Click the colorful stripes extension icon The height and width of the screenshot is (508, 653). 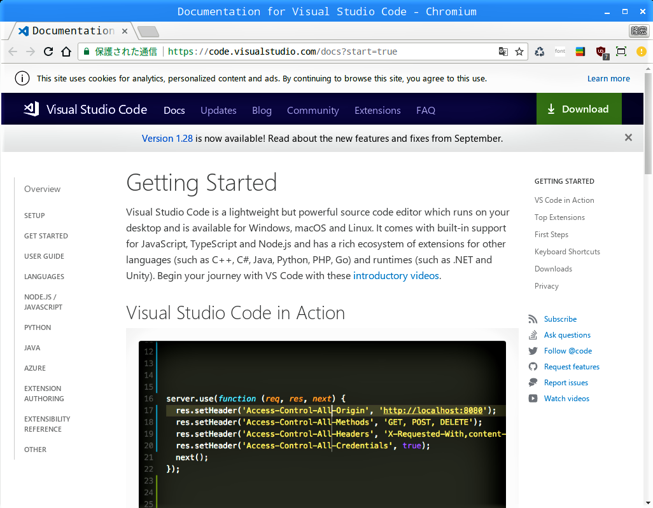[x=580, y=51]
